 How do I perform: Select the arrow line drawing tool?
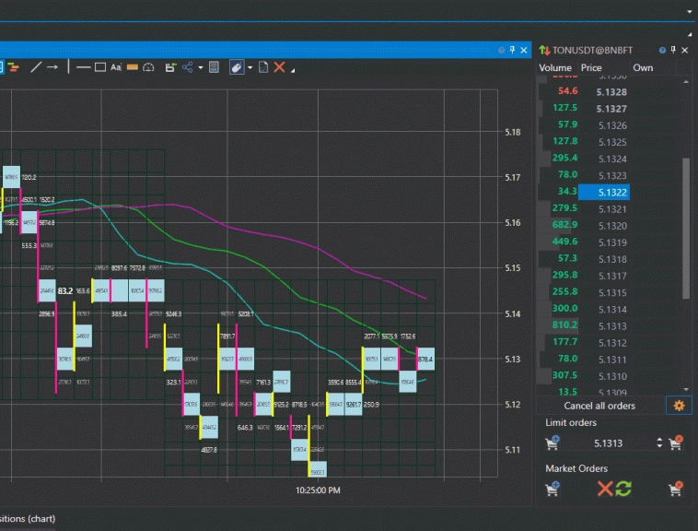tap(52, 67)
